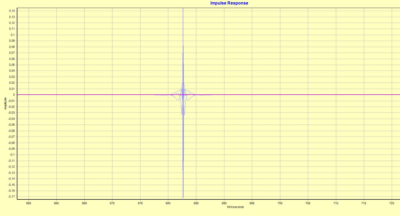Click the Impulse Response chart title

click(229, 3)
